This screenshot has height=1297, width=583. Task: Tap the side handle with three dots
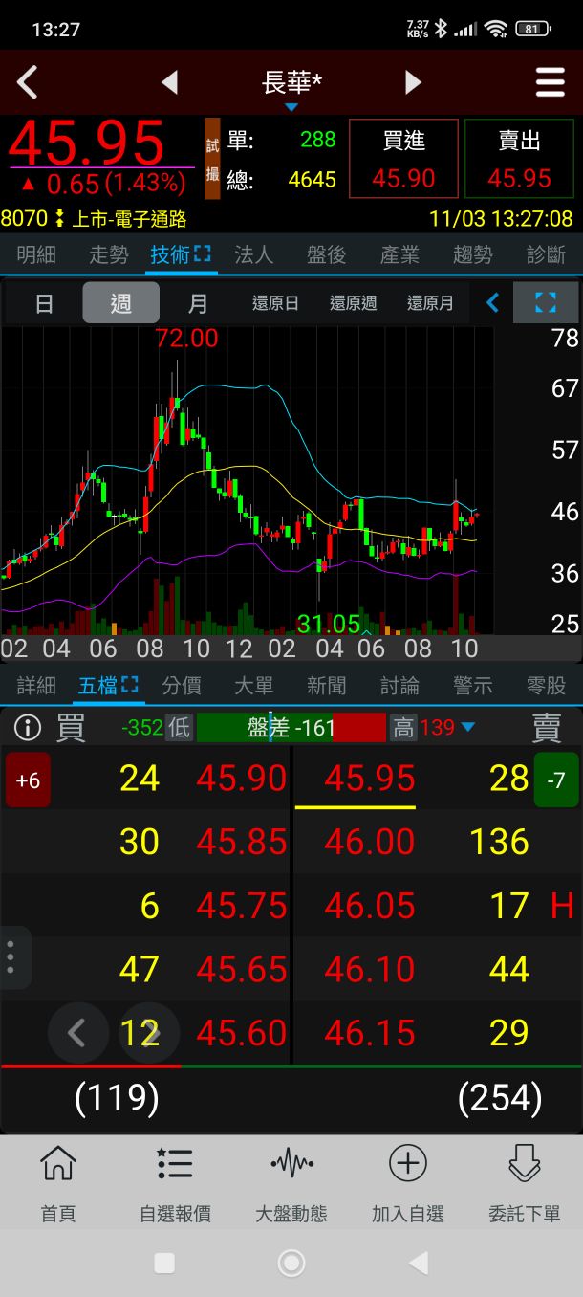pyautogui.click(x=11, y=957)
